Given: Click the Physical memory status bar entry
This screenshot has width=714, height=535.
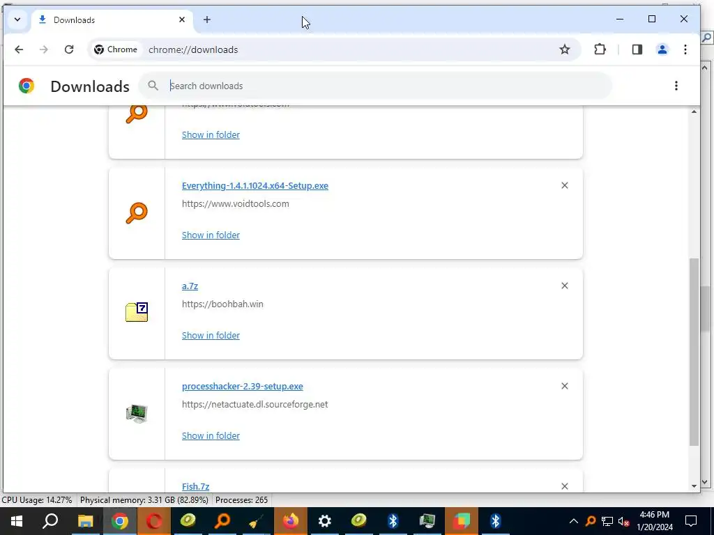Looking at the screenshot, I should (144, 500).
